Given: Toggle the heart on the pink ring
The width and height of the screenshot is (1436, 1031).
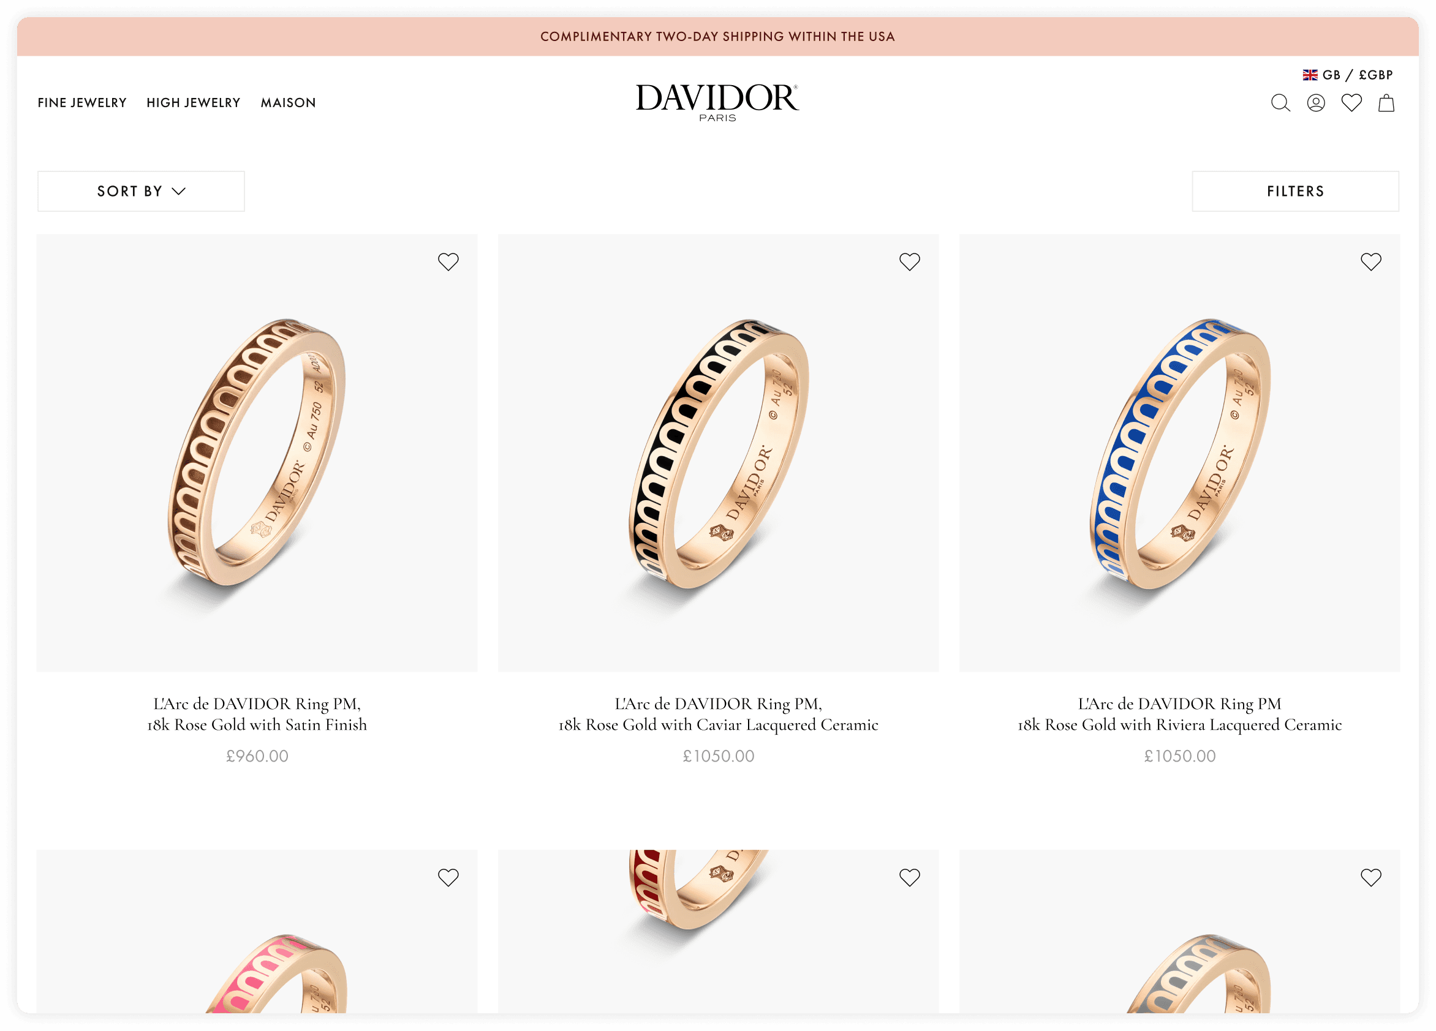Looking at the screenshot, I should [448, 877].
